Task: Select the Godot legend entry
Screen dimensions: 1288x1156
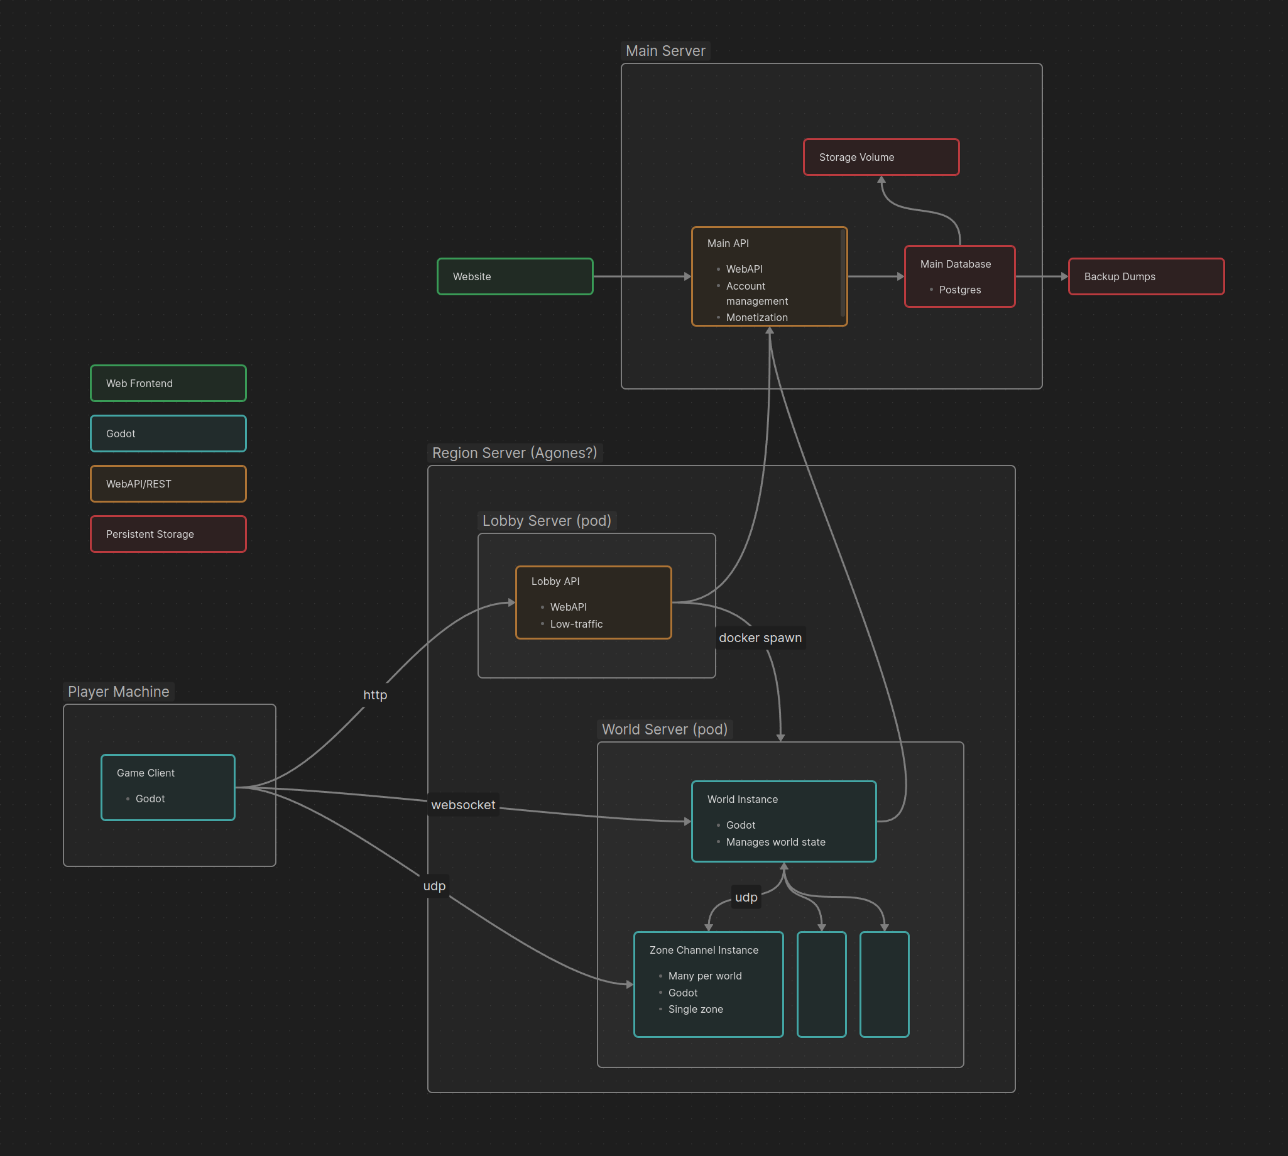Action: pos(168,433)
